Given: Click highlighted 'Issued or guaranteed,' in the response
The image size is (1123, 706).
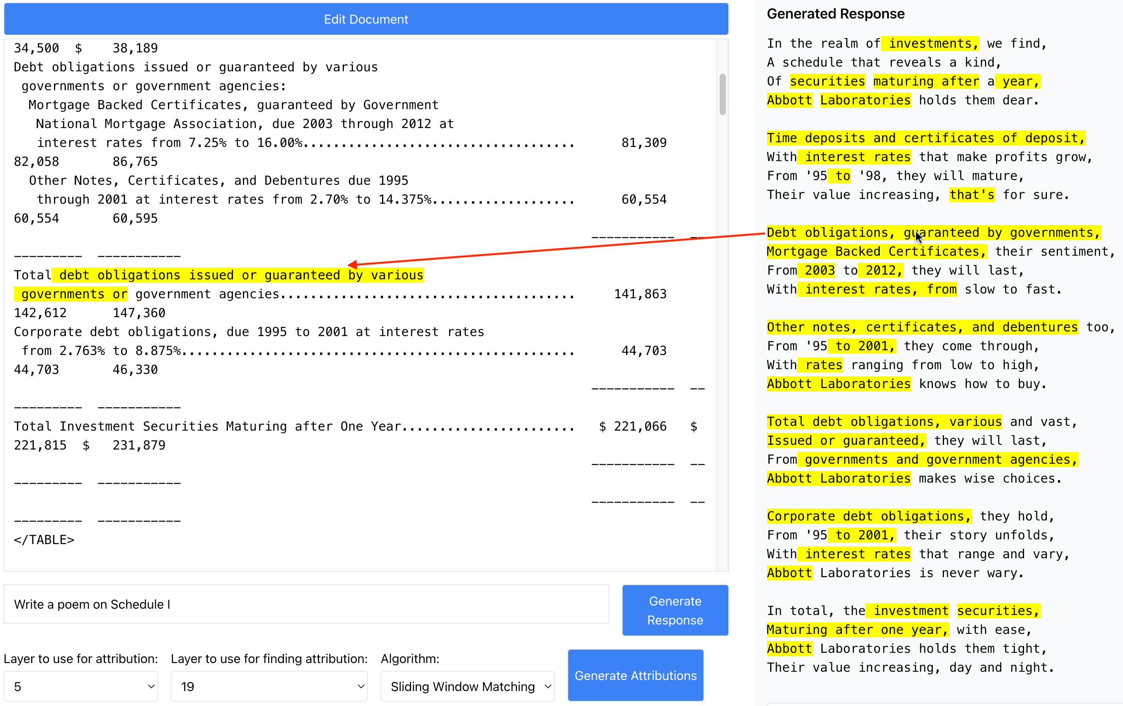Looking at the screenshot, I should 845,440.
